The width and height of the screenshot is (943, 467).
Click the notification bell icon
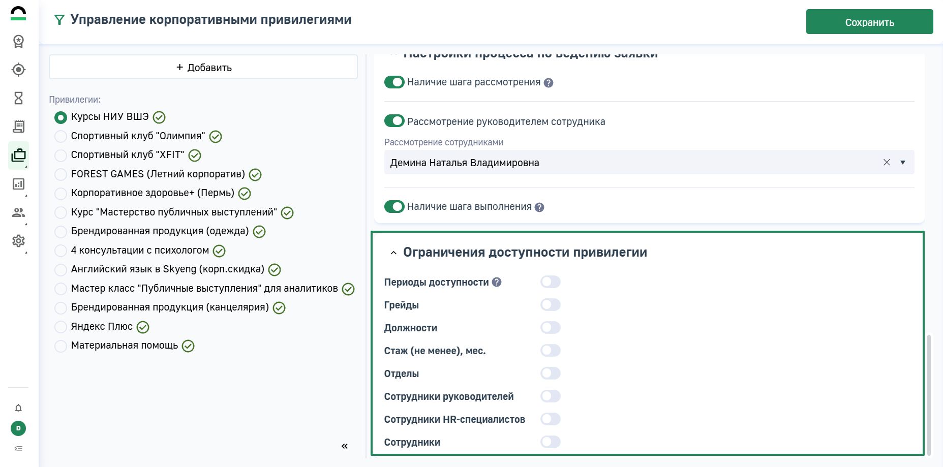[18, 408]
